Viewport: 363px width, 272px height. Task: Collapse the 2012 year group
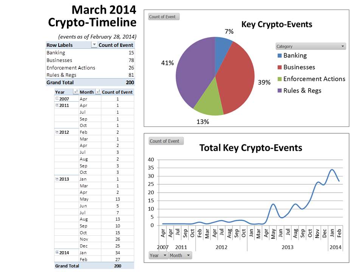coord(57,132)
